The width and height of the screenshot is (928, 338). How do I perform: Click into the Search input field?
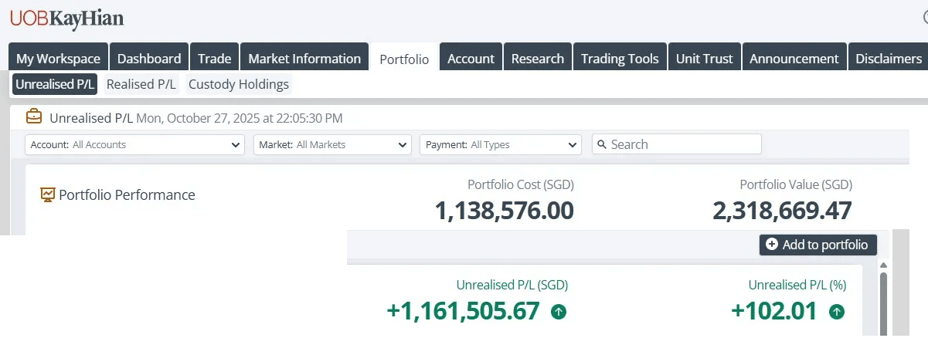680,144
